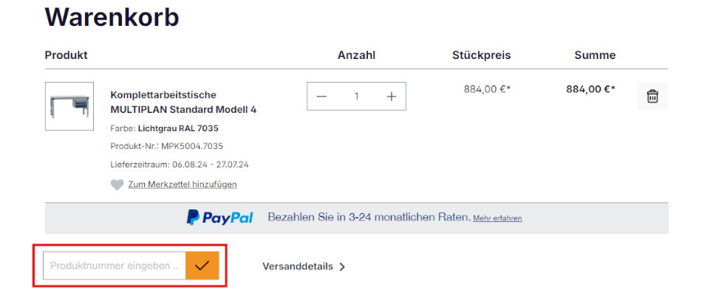Open Versanddetails
This screenshot has height=295, width=702.
click(x=298, y=266)
